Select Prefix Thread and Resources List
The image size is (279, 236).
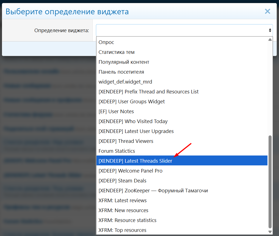coord(182,91)
